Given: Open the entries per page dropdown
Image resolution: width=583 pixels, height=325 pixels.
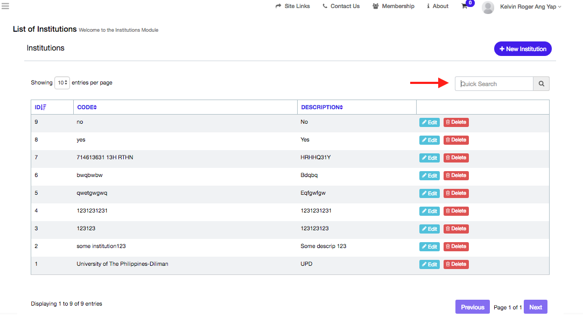Looking at the screenshot, I should coord(62,83).
